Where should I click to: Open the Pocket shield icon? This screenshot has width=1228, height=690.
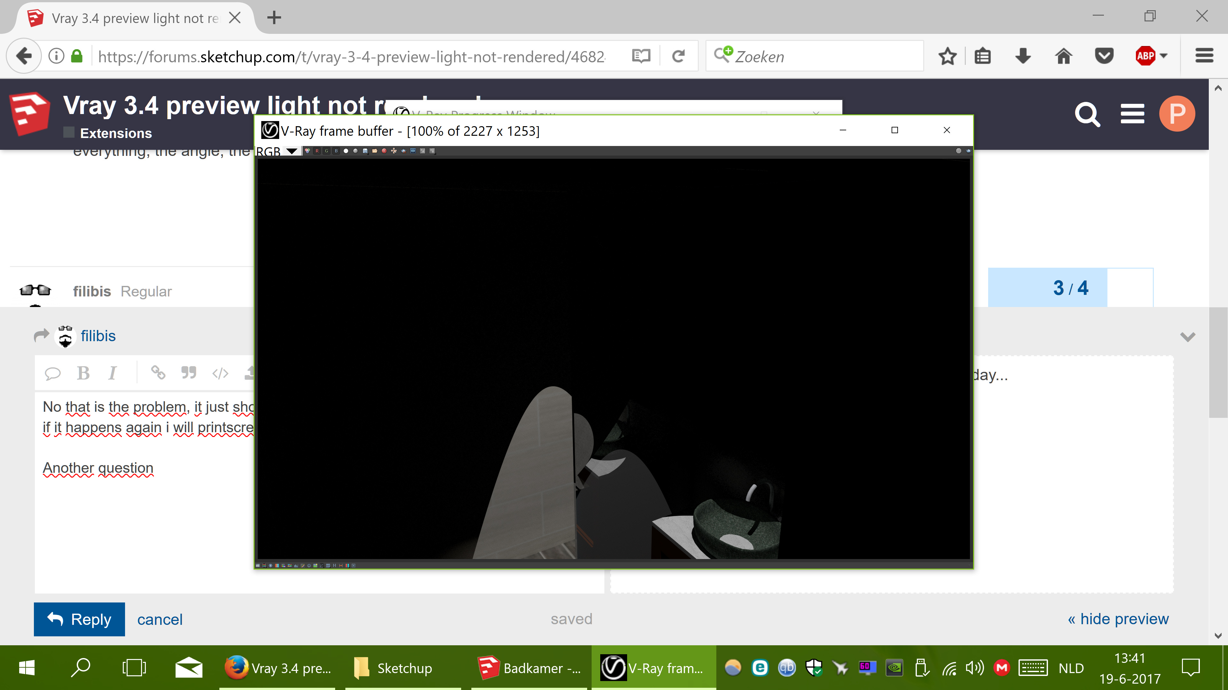[1104, 56]
